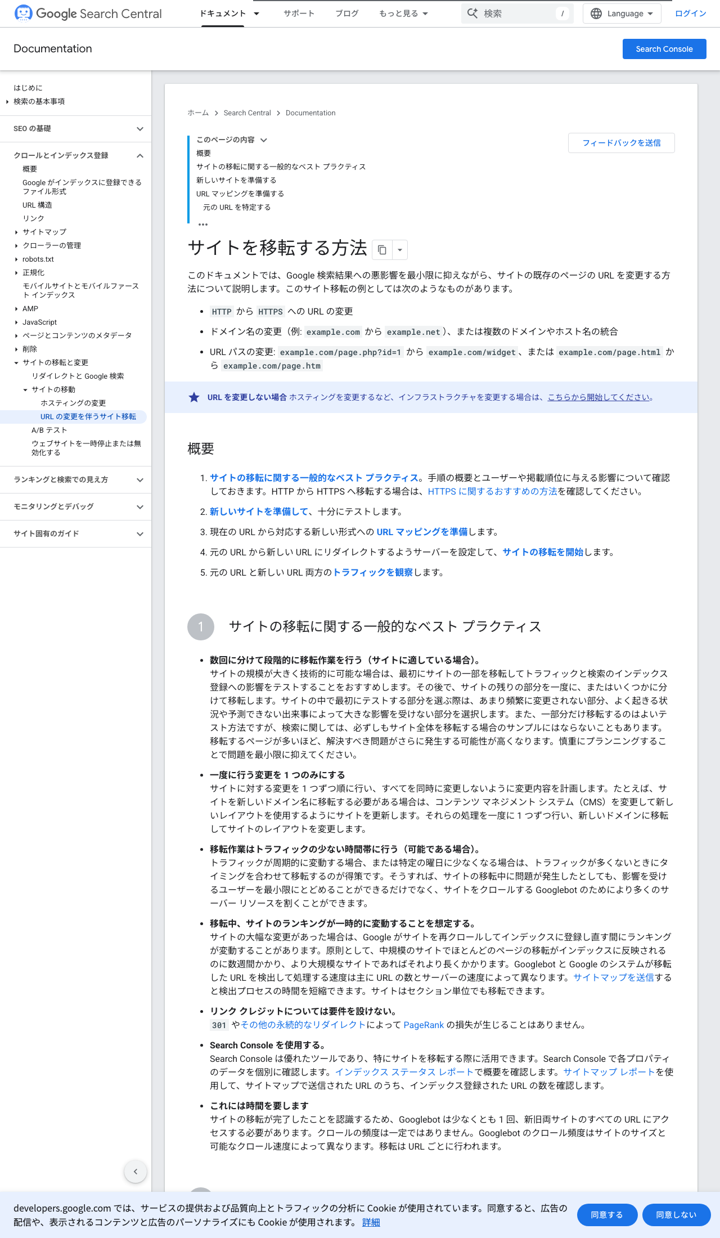Click インデックス ステータス レポート link

click(404, 1072)
